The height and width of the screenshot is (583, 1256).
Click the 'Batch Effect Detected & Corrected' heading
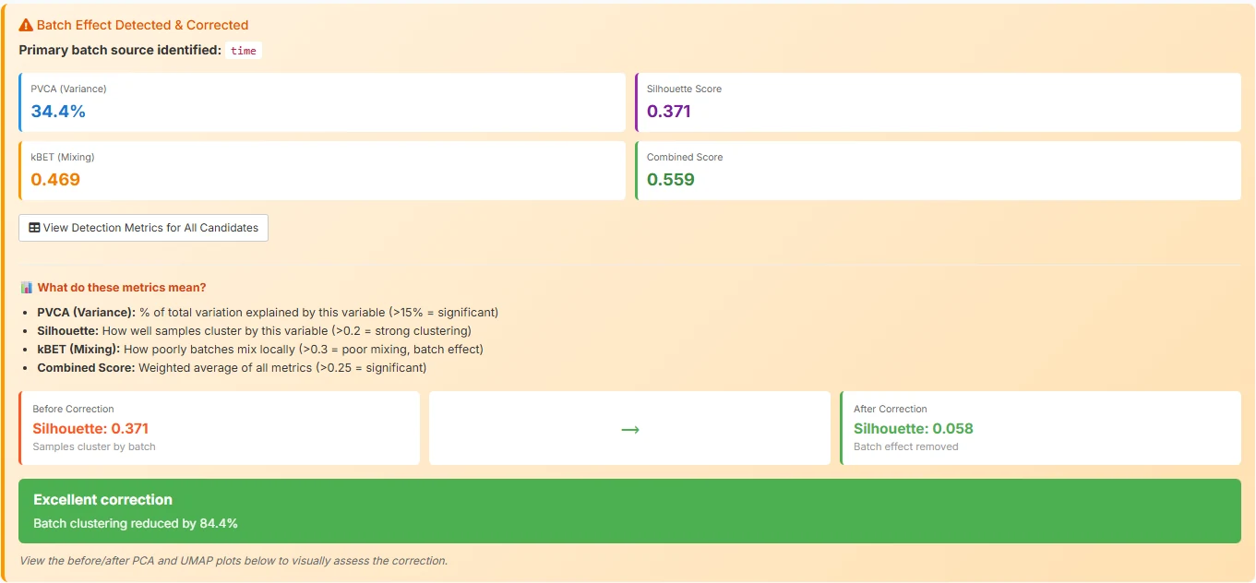142,25
